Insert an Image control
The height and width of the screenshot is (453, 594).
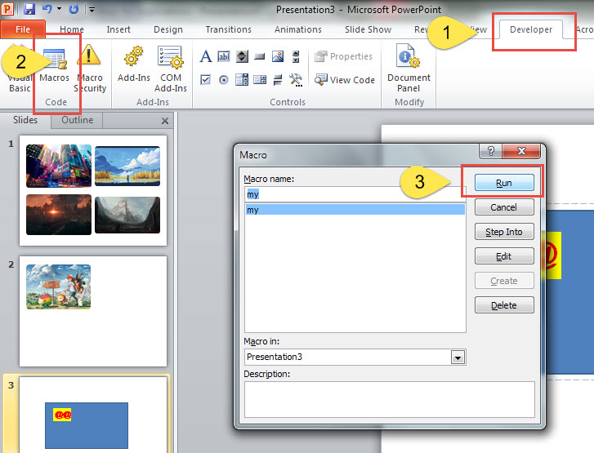(278, 56)
